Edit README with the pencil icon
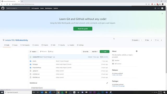 [107, 83]
